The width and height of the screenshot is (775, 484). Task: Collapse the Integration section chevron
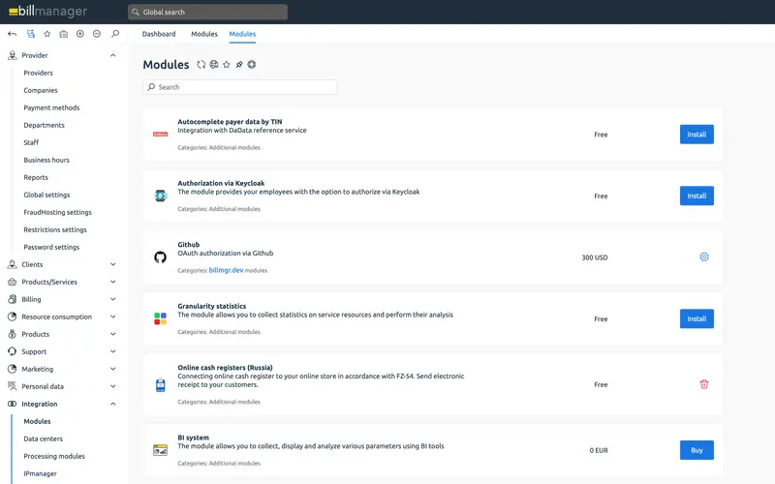coord(112,404)
